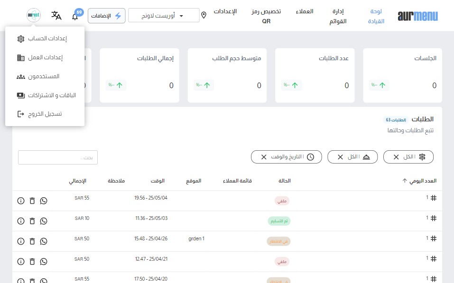The width and height of the screenshot is (454, 283).
Task: Select تسجيل الخروج to log out
Action: point(45,114)
